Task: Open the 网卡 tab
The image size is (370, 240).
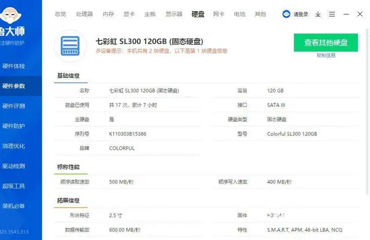Action: (x=219, y=14)
